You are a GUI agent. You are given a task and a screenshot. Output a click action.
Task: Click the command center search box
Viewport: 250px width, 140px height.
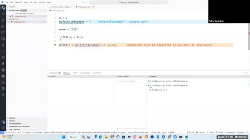click(x=129, y=2)
